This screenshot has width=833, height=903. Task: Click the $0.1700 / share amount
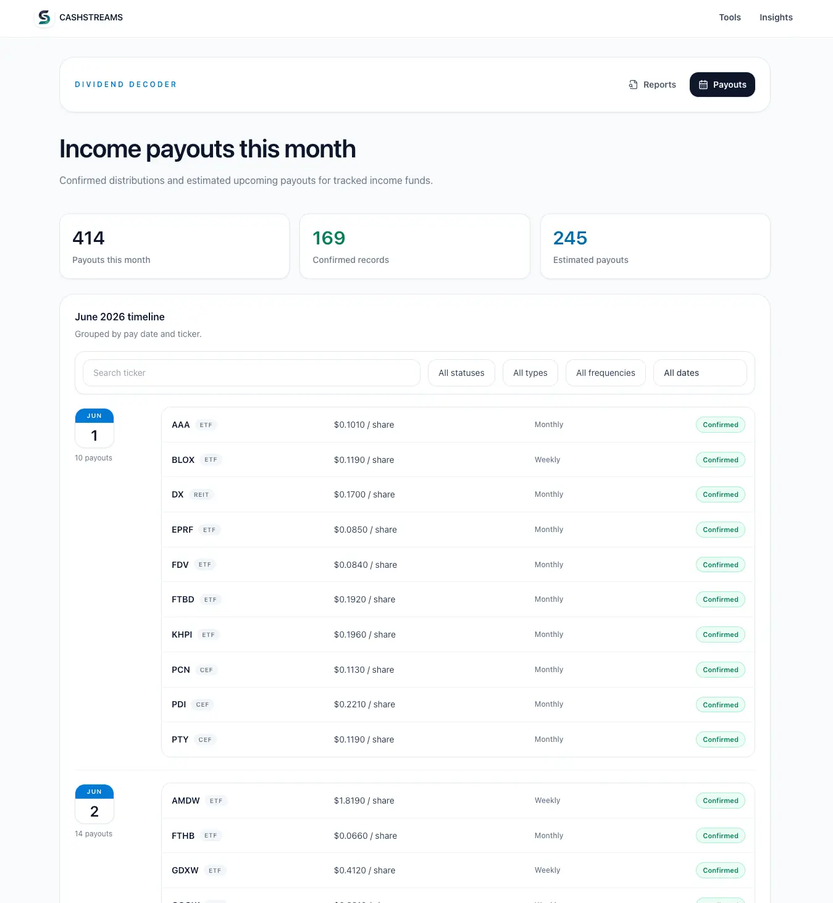click(364, 494)
